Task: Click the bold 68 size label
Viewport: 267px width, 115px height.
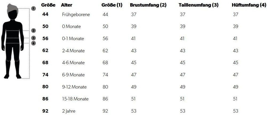Action: click(x=45, y=63)
